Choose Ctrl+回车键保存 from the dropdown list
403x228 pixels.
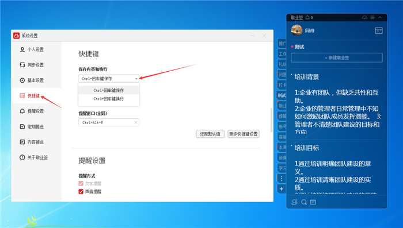(x=109, y=90)
